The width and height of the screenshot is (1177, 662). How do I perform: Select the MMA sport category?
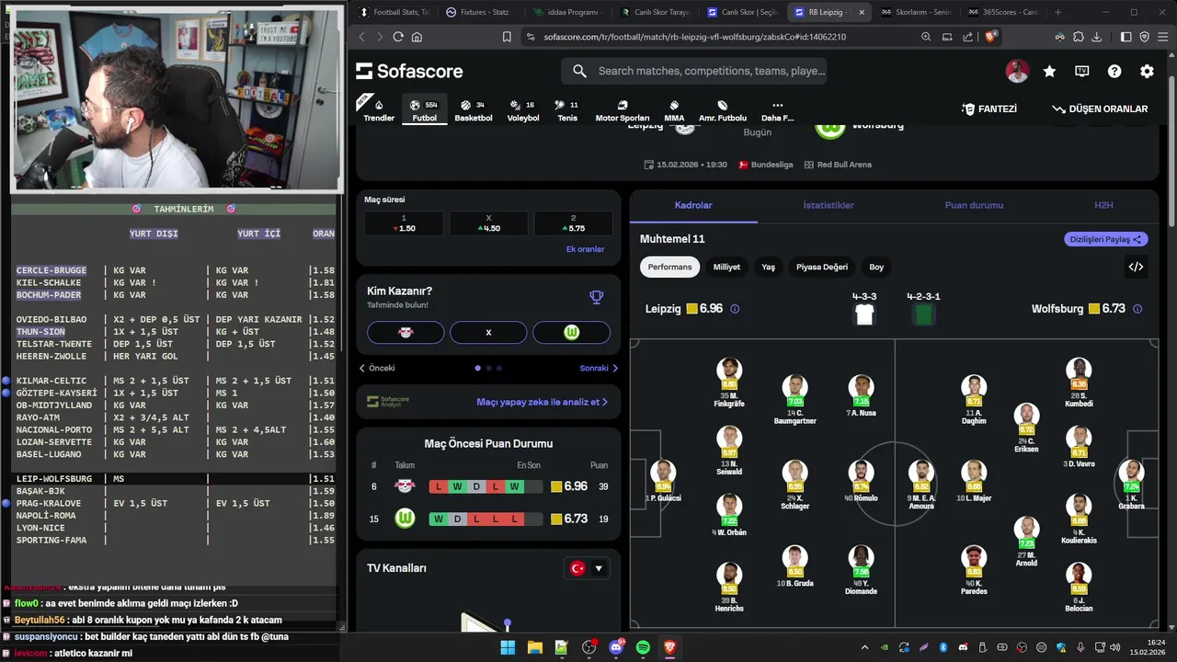click(674, 110)
